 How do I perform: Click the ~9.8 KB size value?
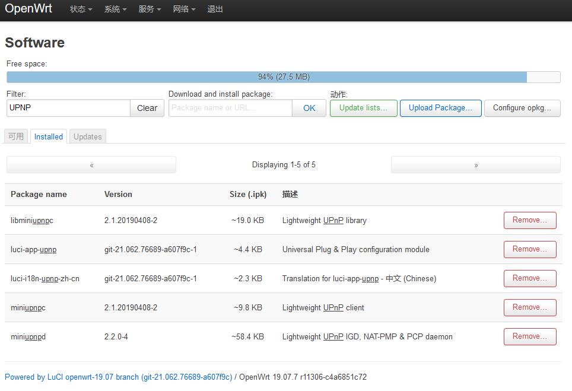(247, 307)
